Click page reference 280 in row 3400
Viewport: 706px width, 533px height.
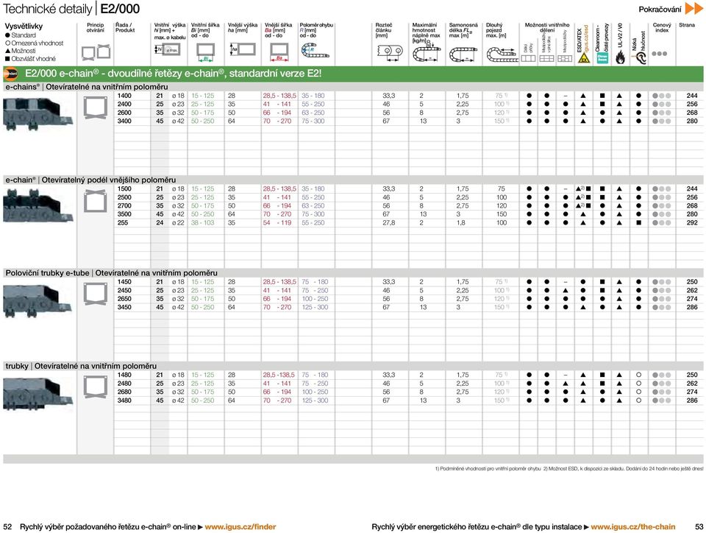[x=692, y=121]
